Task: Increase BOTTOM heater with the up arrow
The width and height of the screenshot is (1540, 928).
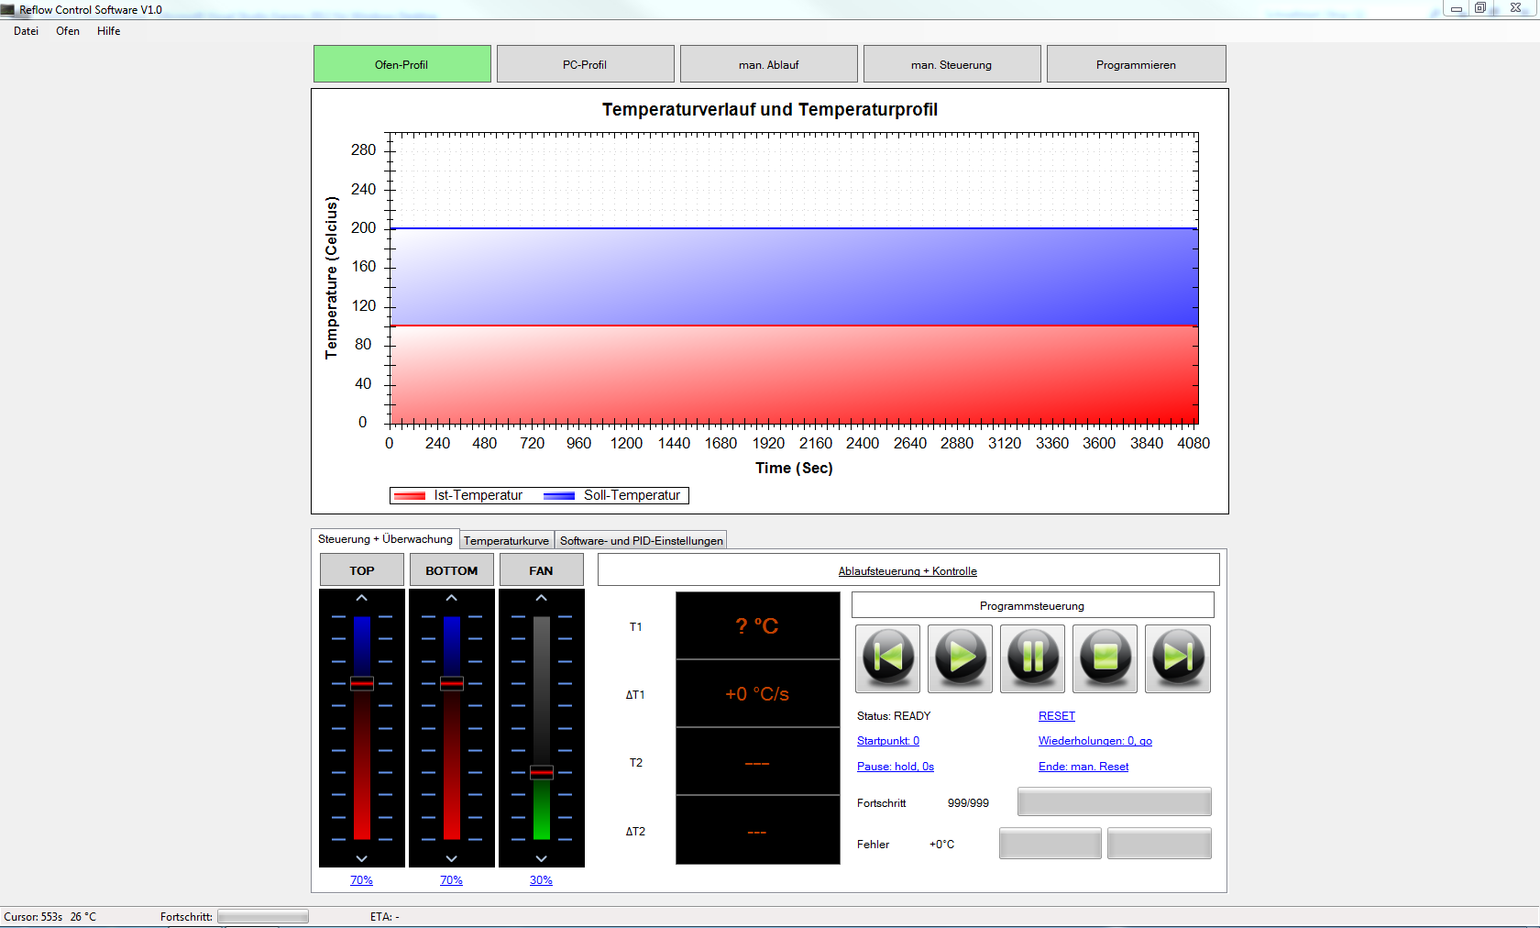Action: pyautogui.click(x=452, y=598)
